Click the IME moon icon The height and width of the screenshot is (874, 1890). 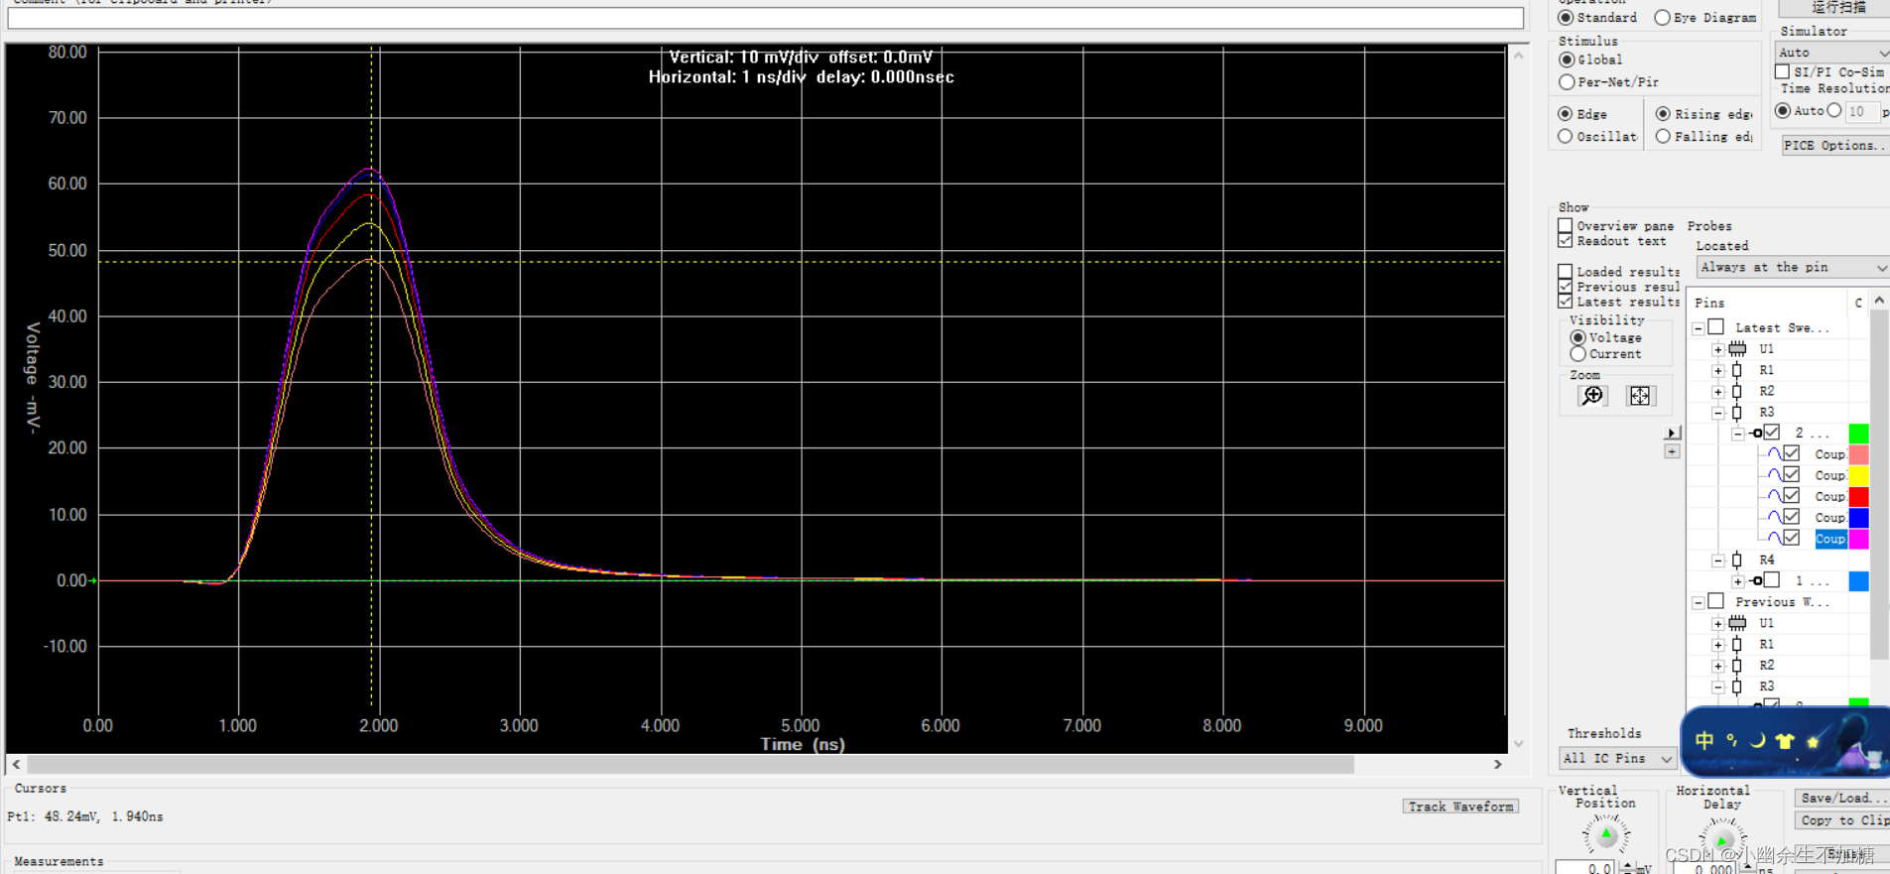[x=1757, y=740]
